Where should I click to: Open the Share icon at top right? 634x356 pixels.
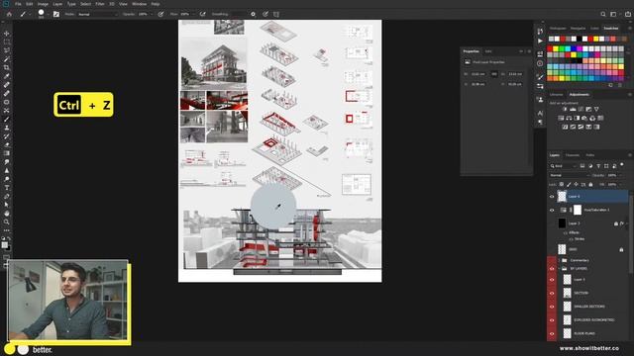tap(628, 14)
